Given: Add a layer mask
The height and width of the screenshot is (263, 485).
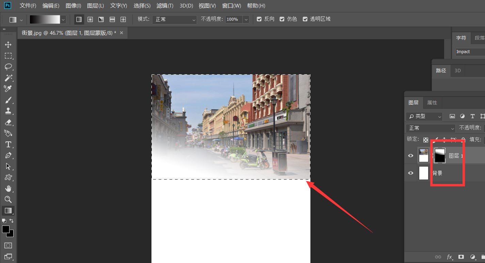Looking at the screenshot, I should tap(461, 257).
